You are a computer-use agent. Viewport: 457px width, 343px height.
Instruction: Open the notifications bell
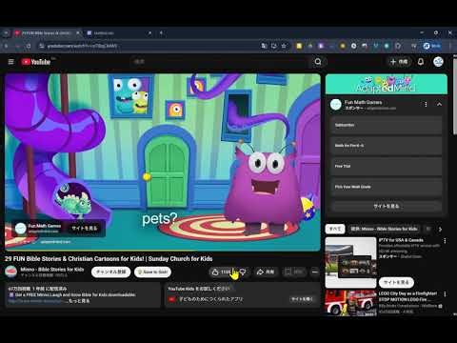tap(421, 62)
